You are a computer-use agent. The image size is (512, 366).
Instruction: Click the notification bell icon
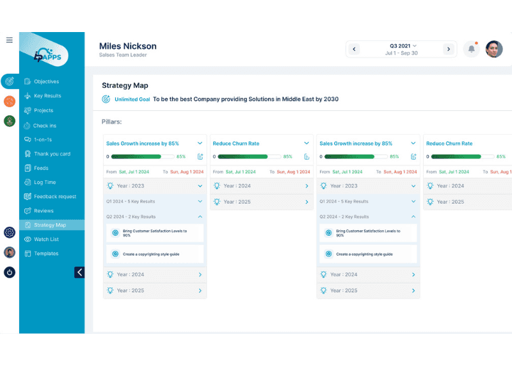pos(472,49)
